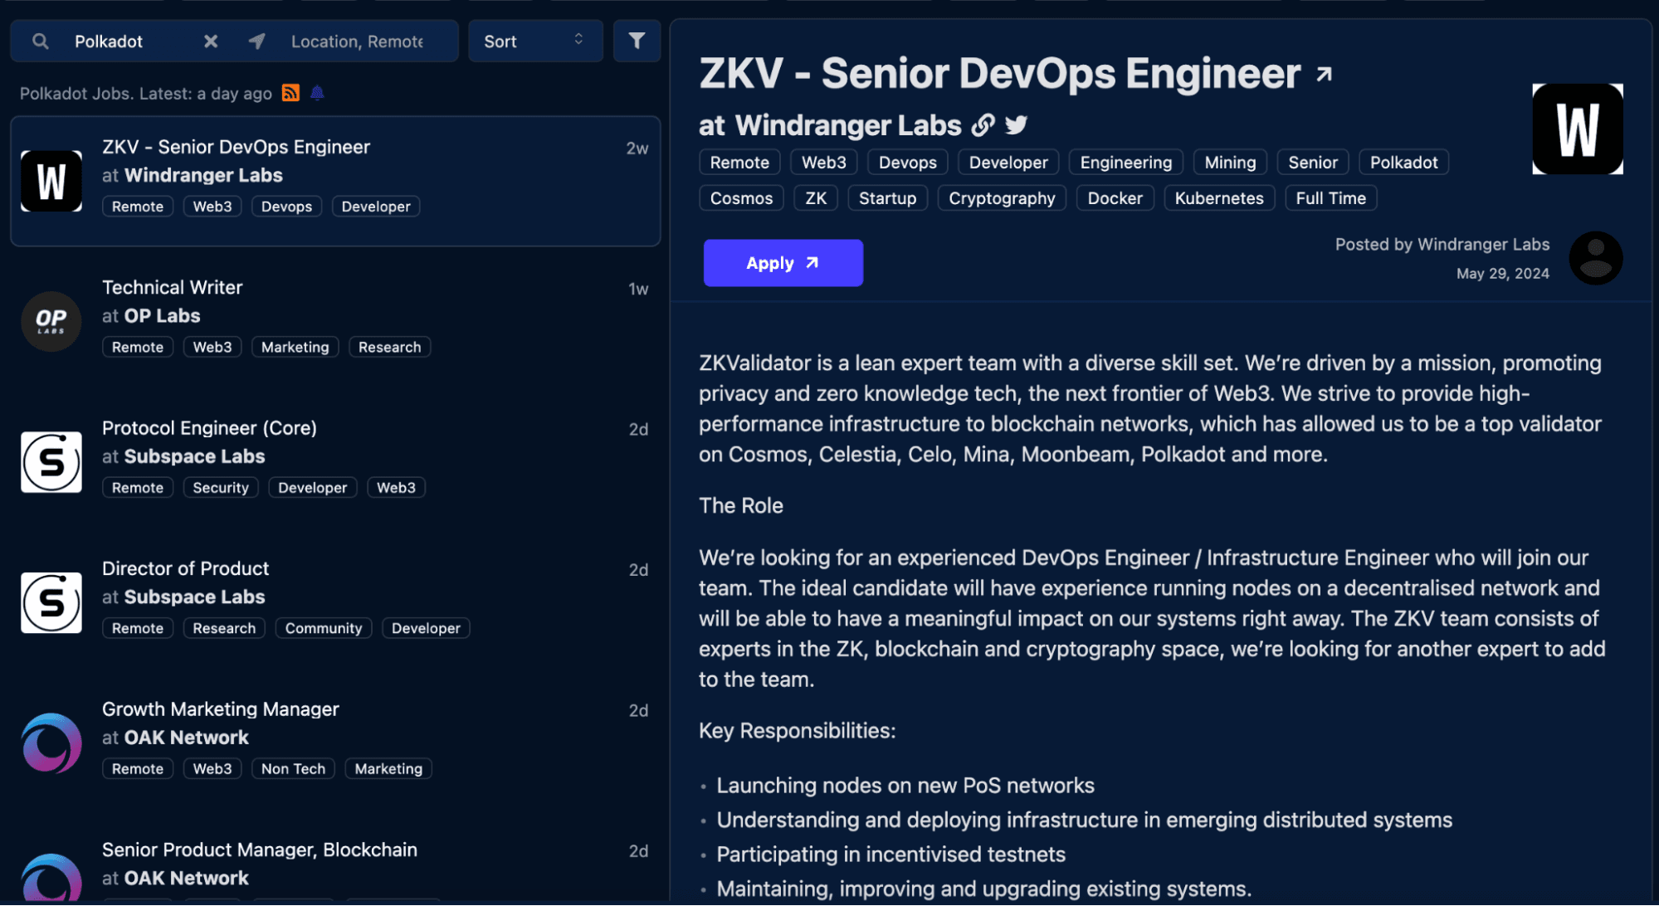1659x906 pixels.
Task: Open Director of Product listing
Action: point(185,568)
